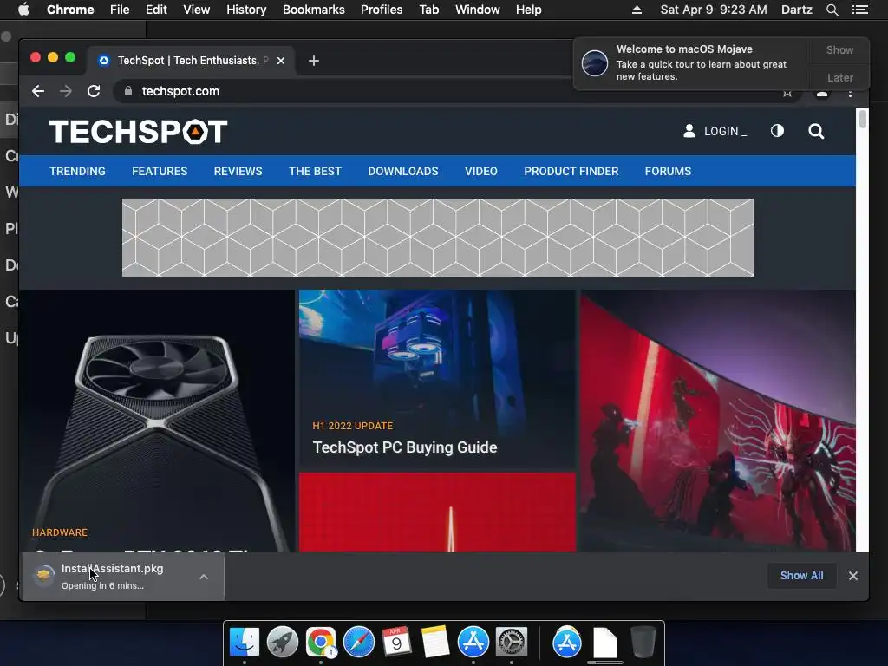The width and height of the screenshot is (888, 666).
Task: Open the Window menu
Action: [x=478, y=10]
